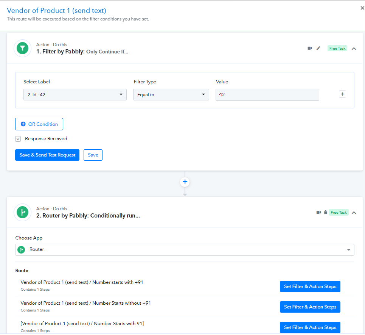
Task: Add a condition with the plus button beside Value
Action: click(342, 94)
